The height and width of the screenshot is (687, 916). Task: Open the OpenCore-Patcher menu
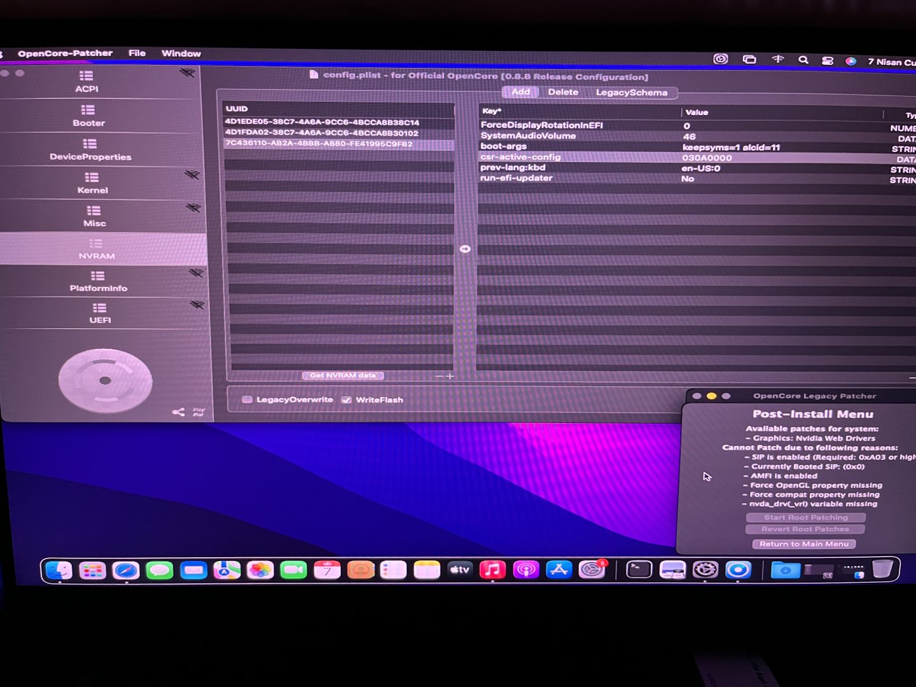(x=65, y=53)
